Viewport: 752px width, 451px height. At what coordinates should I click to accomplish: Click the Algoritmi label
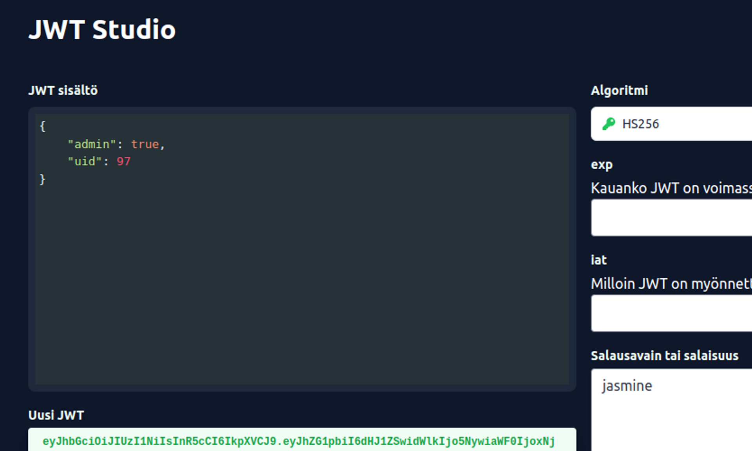click(x=619, y=91)
